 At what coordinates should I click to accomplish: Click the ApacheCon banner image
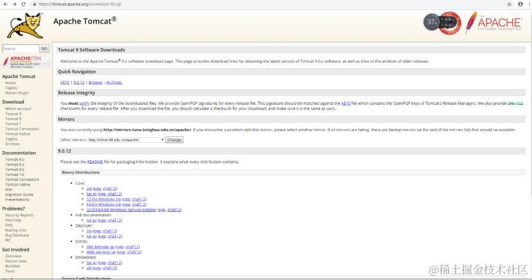point(26,62)
